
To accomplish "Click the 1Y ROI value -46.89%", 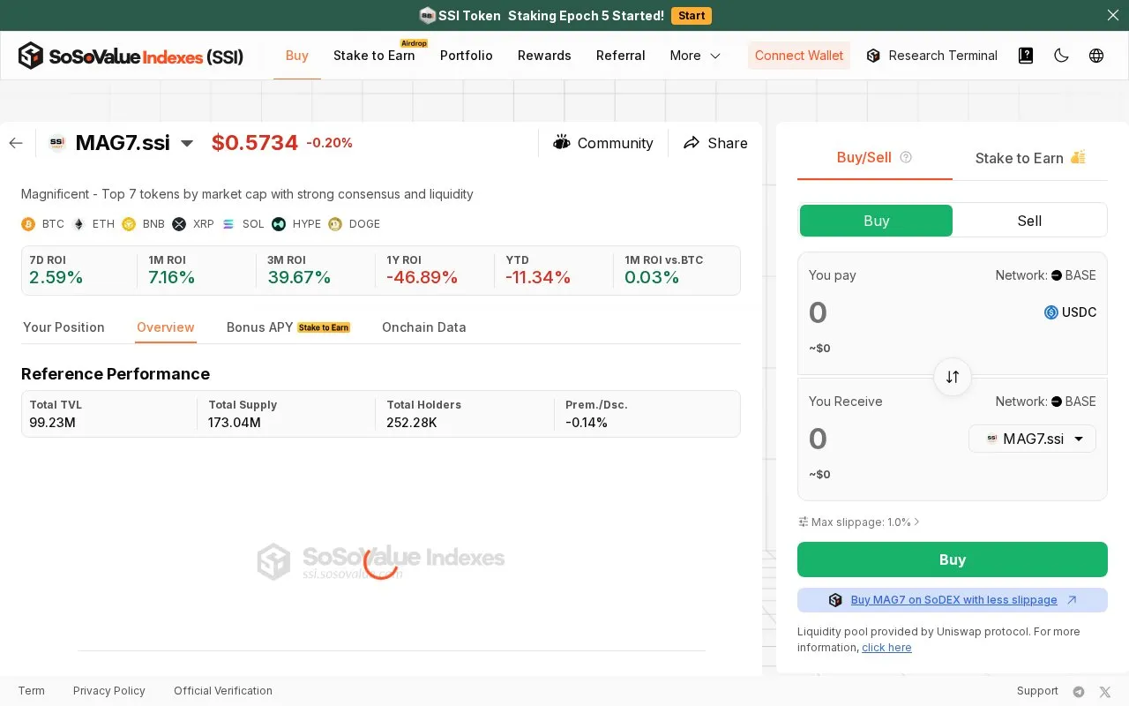I will tap(422, 278).
